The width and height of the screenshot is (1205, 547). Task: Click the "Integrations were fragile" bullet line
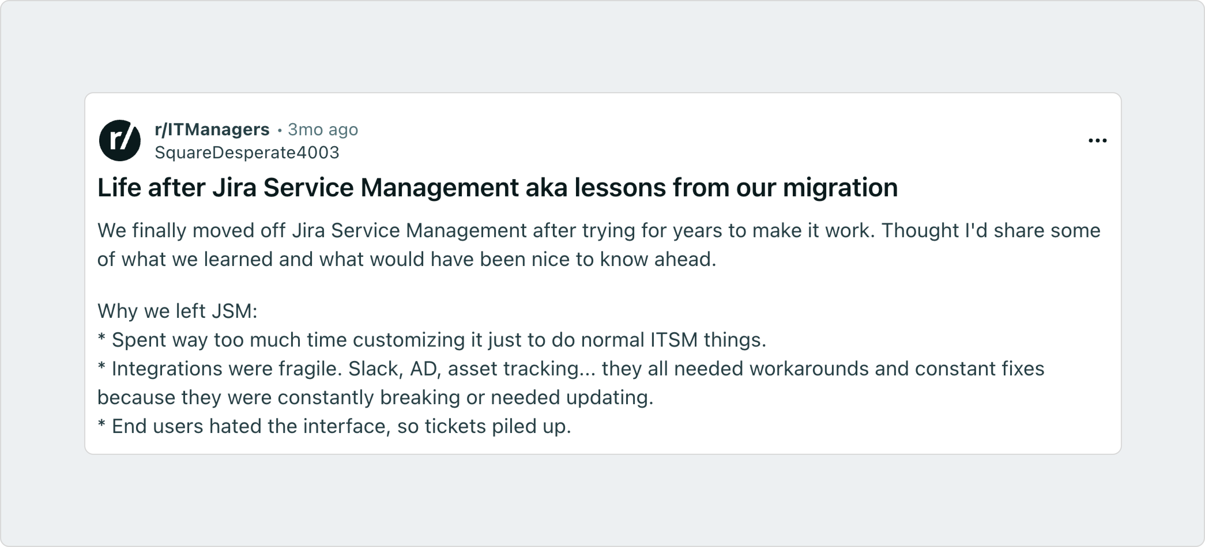click(x=571, y=369)
